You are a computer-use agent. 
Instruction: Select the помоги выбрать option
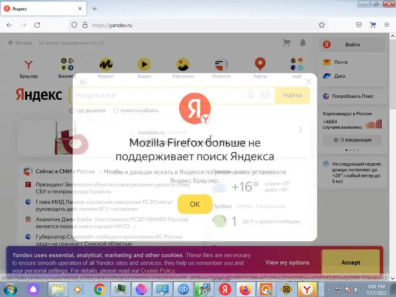point(136,110)
